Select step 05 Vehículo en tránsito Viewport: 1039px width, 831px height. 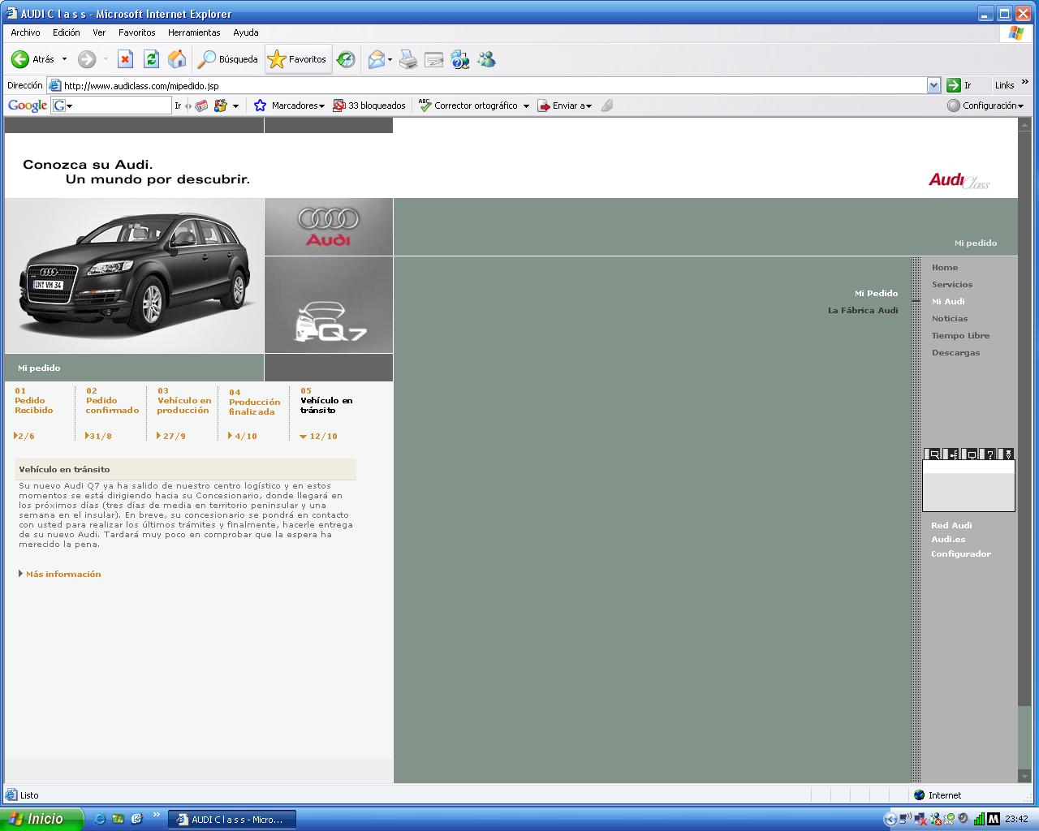(326, 401)
